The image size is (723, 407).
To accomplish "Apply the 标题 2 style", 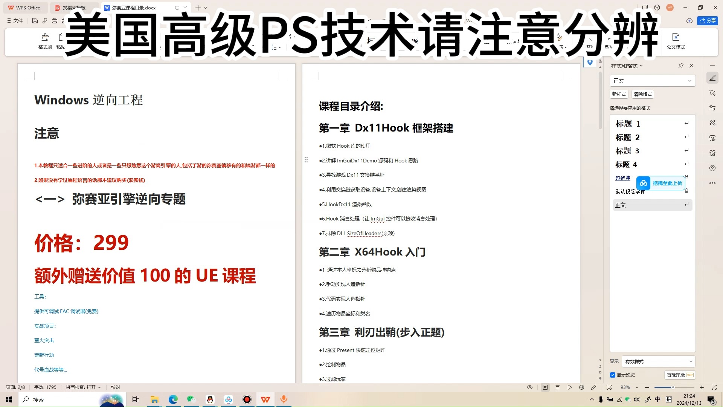I will point(653,137).
